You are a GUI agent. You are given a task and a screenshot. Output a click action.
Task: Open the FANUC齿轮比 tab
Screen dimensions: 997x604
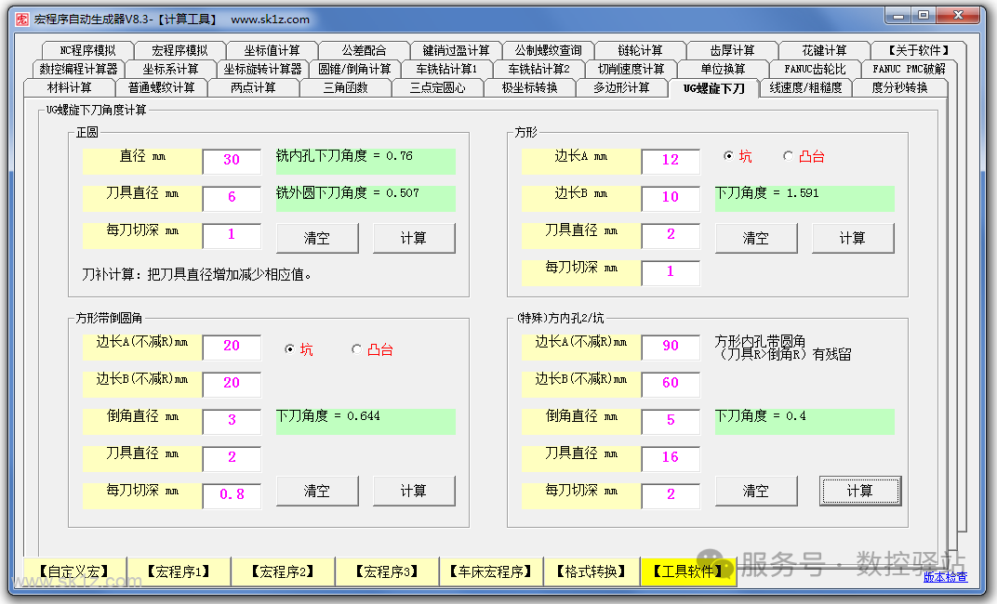pos(815,69)
